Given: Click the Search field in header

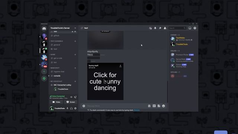Looking at the screenshot, I should point(177,28).
